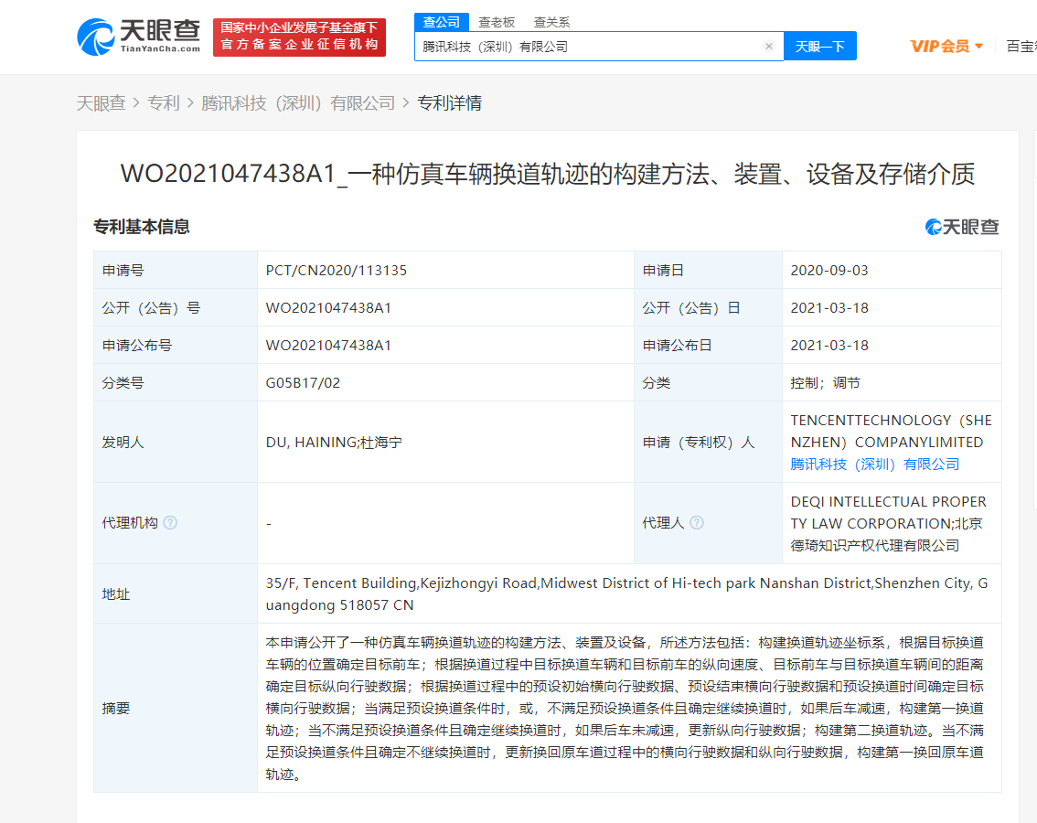
Task: Clear the search box with the X icon
Action: click(x=768, y=47)
